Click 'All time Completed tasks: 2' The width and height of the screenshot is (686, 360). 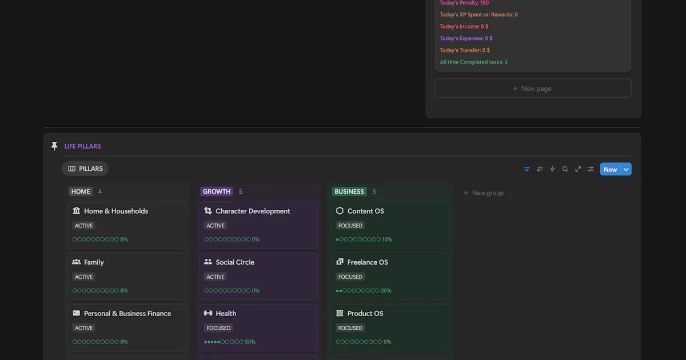473,62
